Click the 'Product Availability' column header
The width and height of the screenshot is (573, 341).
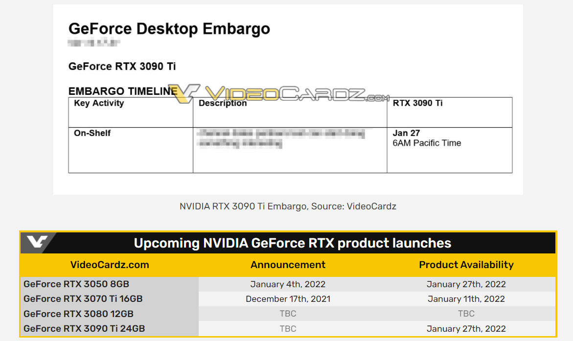click(x=466, y=265)
